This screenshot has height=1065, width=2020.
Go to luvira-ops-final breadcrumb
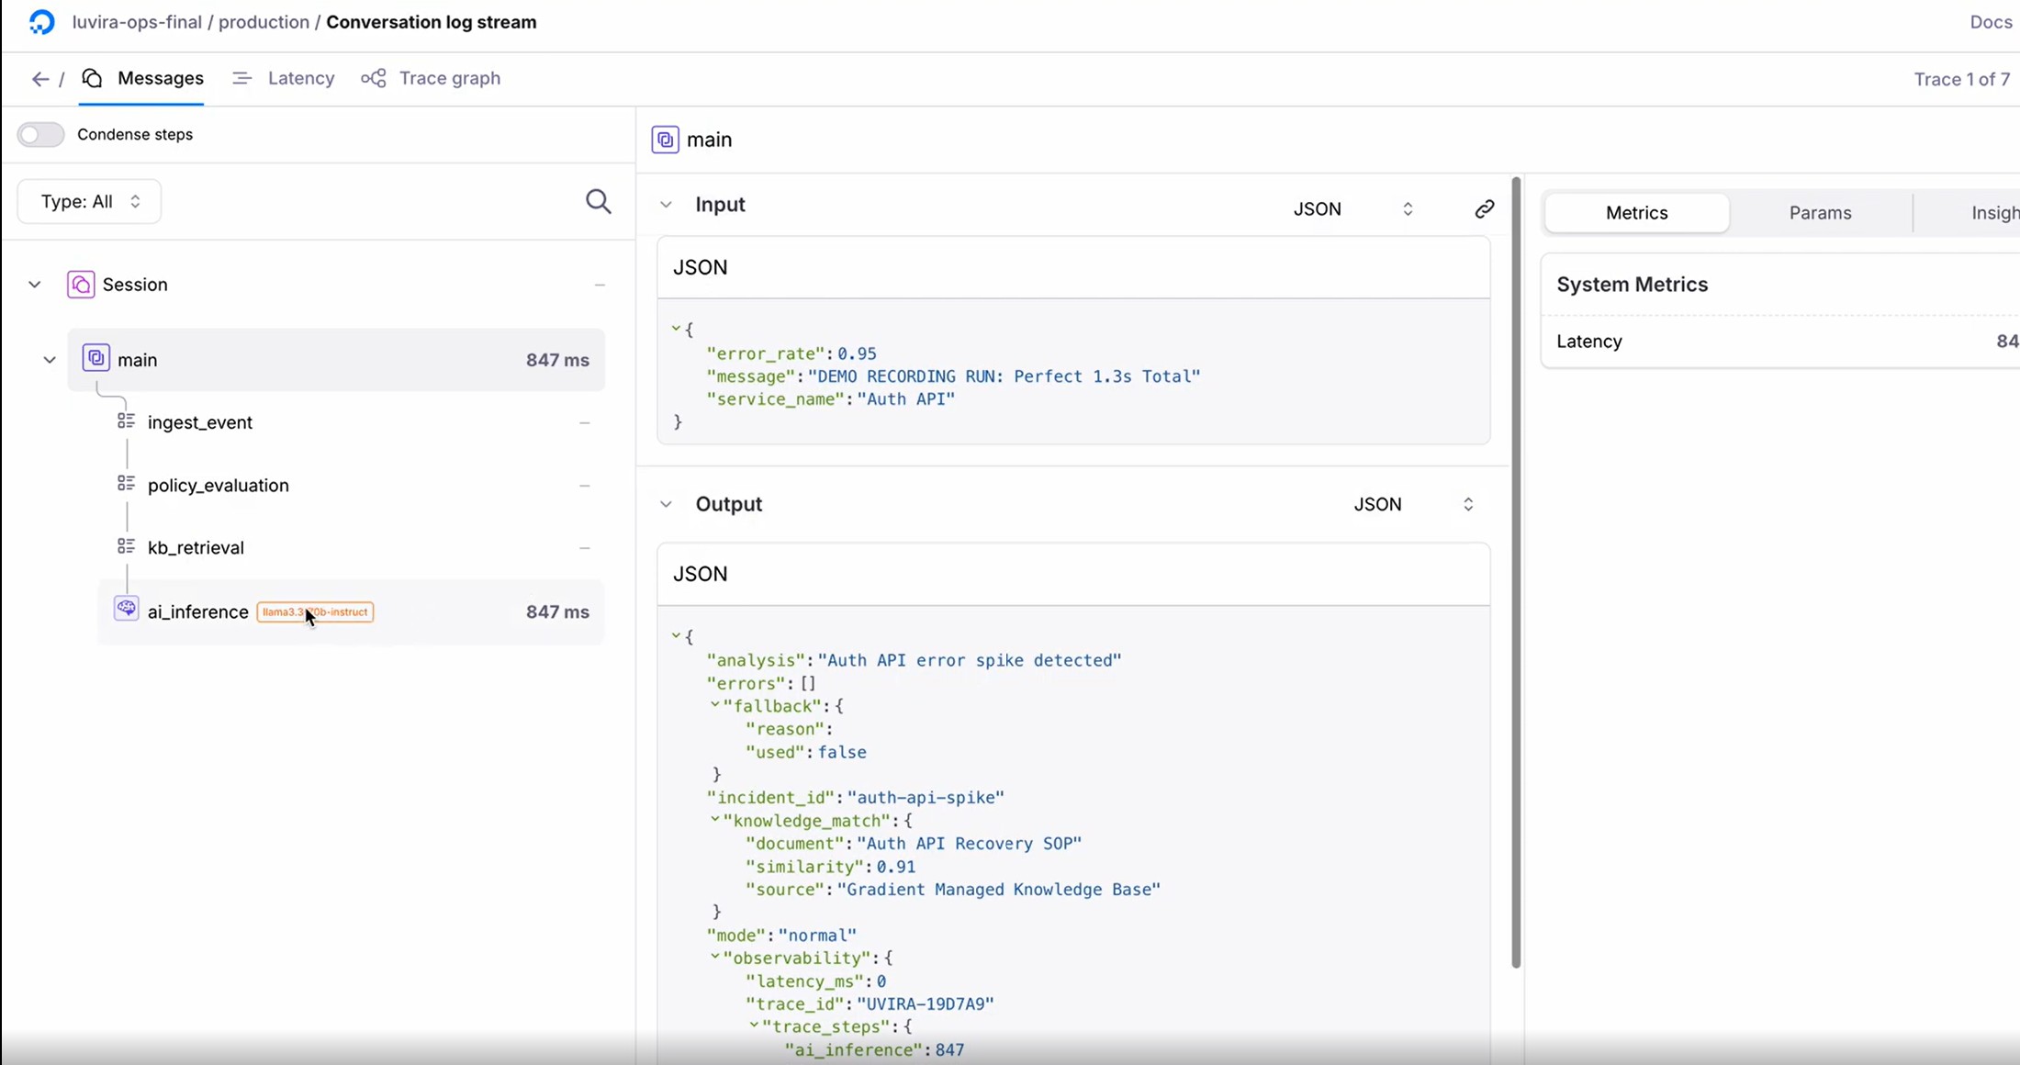tap(137, 22)
